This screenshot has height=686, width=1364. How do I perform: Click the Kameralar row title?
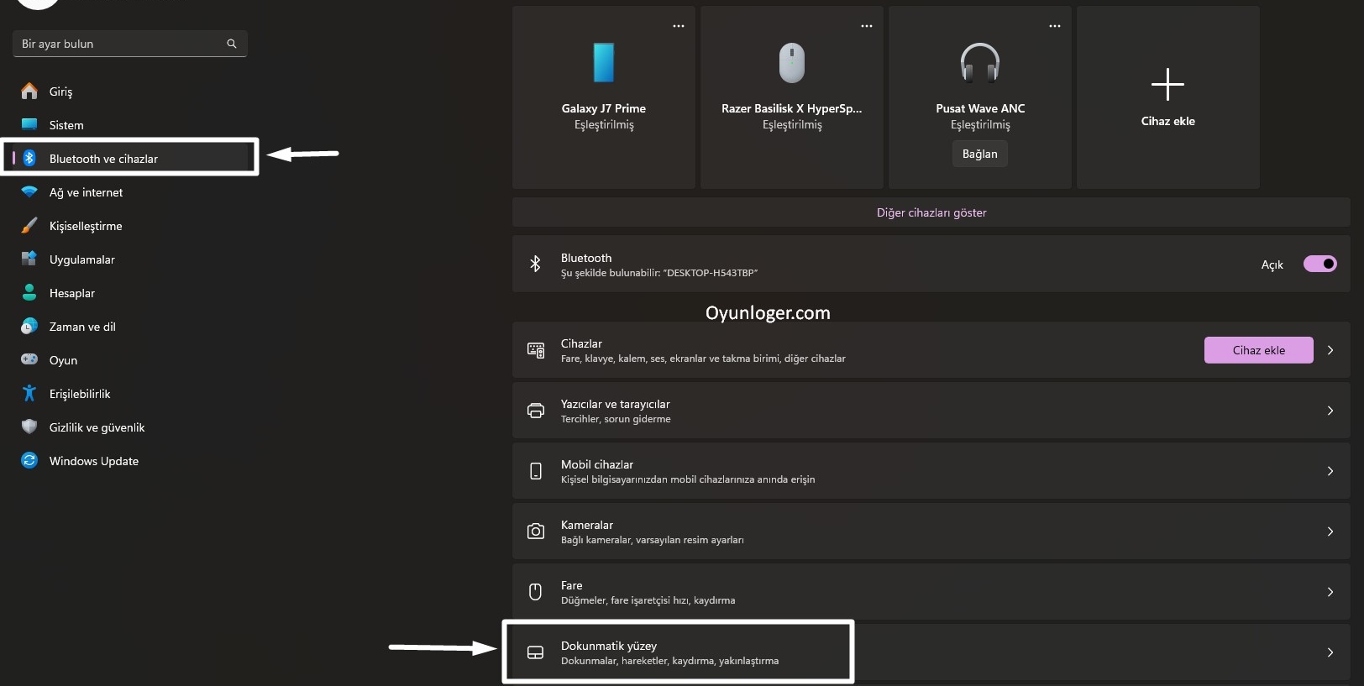click(x=587, y=525)
